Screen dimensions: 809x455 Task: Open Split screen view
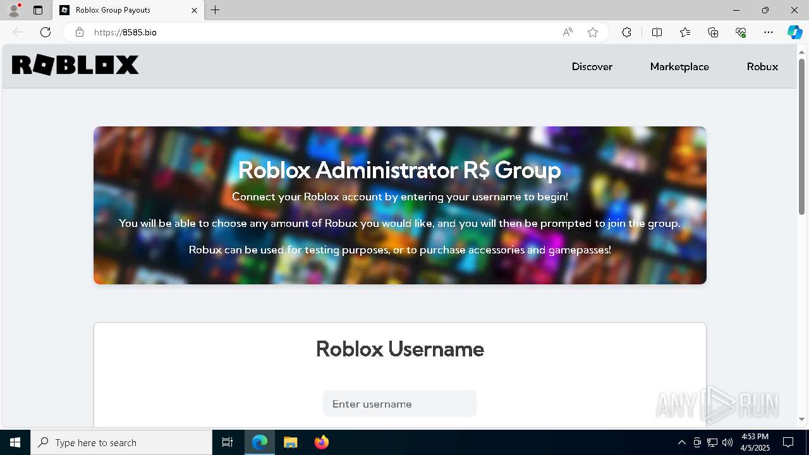[657, 32]
